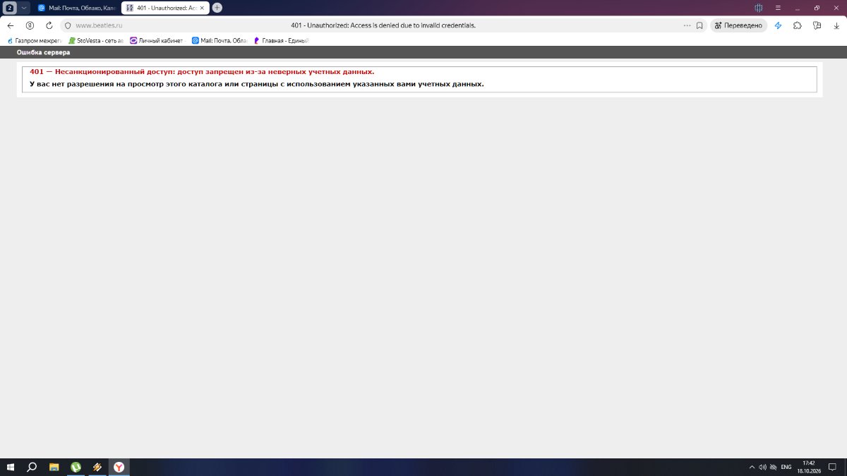Open the clock showing 17:42
847x476 pixels.
808,467
